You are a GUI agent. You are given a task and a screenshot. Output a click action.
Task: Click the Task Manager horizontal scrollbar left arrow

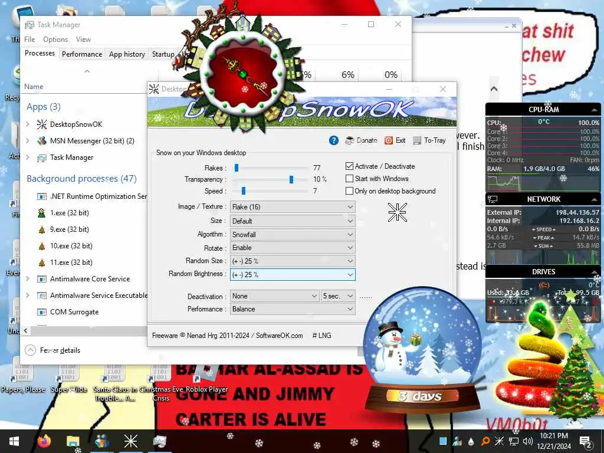(26, 330)
